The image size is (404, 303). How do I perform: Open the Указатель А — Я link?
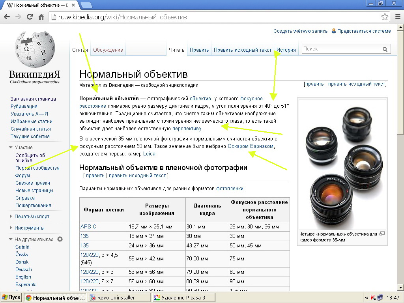29,114
